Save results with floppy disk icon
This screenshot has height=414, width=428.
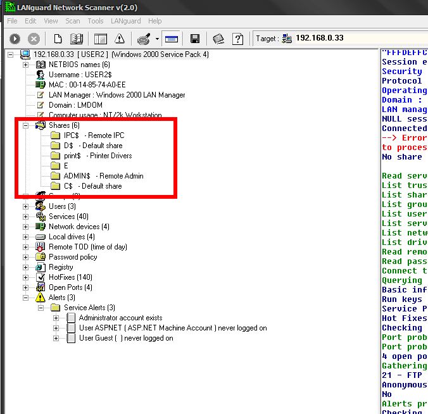point(195,39)
